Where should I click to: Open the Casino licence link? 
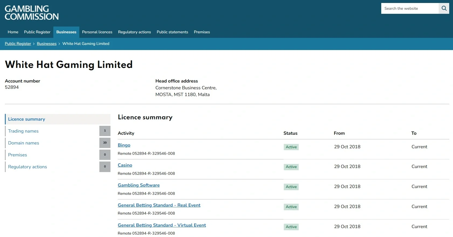click(x=125, y=165)
